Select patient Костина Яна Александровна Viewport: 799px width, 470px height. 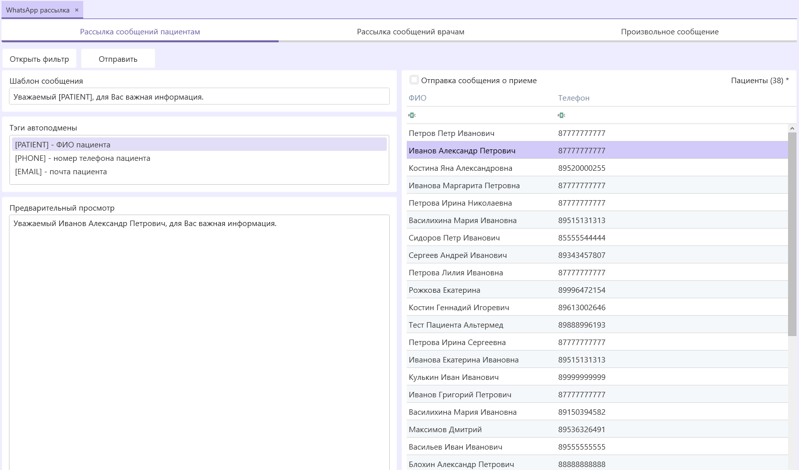pos(597,168)
